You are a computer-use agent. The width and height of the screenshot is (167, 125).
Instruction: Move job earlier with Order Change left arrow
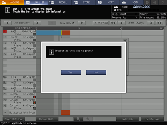(121, 23)
